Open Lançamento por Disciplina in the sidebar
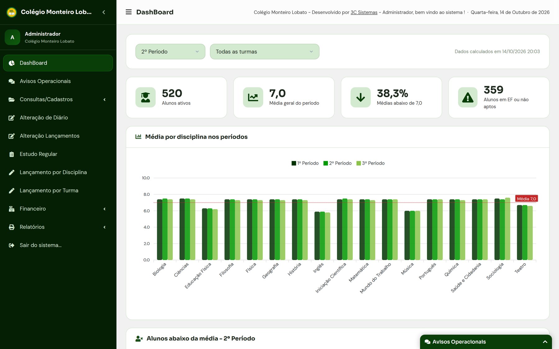559x349 pixels. pyautogui.click(x=58, y=172)
